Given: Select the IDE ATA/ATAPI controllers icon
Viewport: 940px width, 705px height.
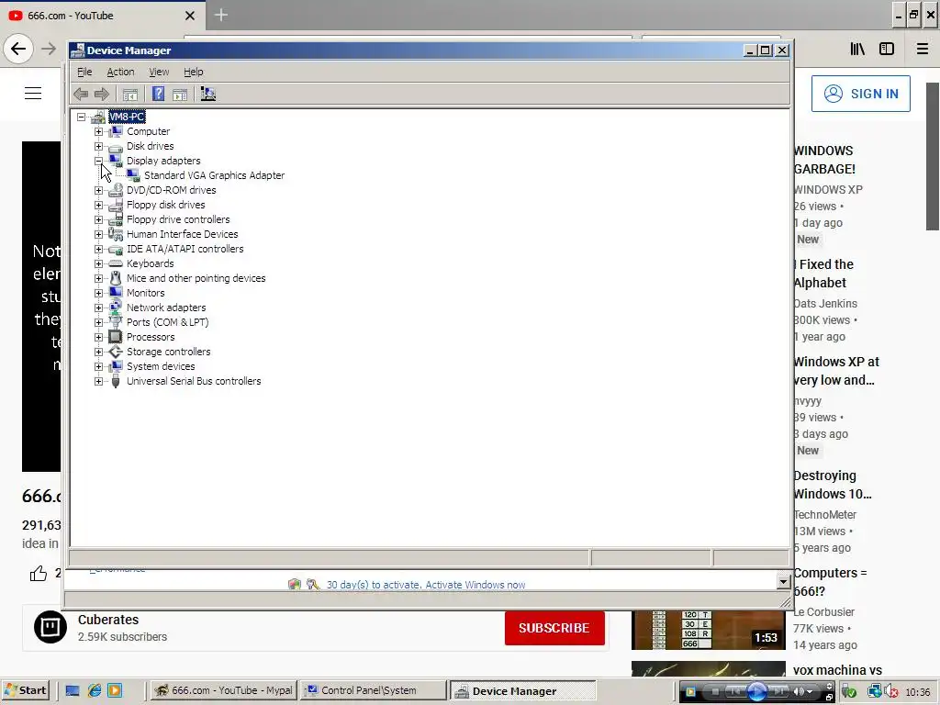Looking at the screenshot, I should pos(116,249).
